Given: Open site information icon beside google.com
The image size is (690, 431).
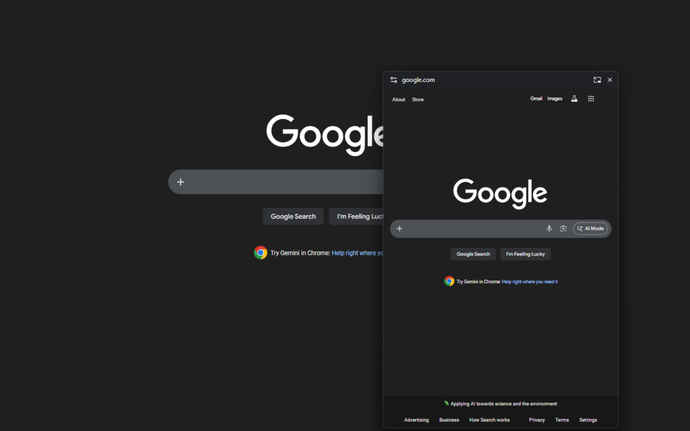Looking at the screenshot, I should coord(394,80).
